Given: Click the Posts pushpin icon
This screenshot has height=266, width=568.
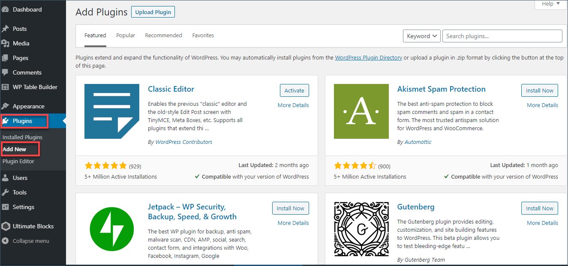Looking at the screenshot, I should (6, 29).
